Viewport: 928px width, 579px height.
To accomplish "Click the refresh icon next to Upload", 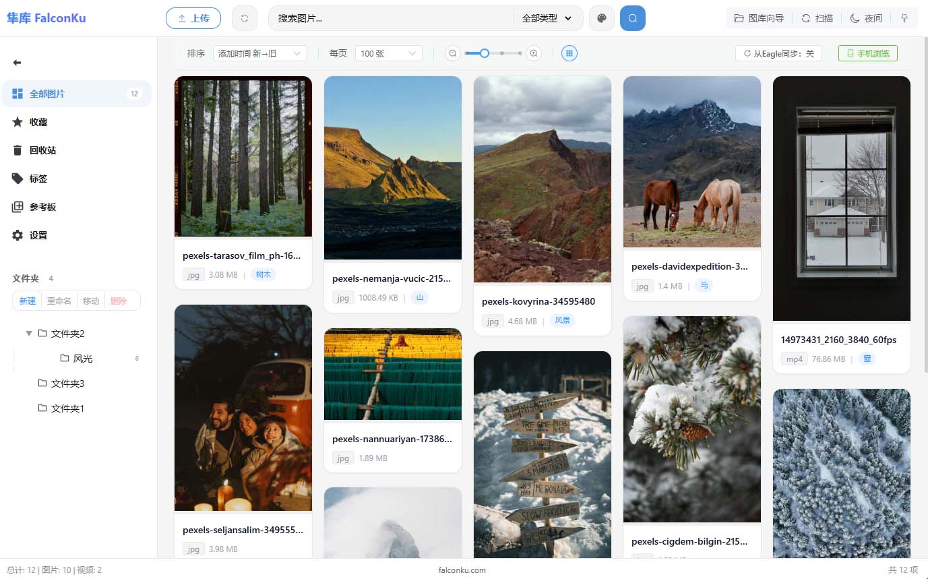I will 244,18.
